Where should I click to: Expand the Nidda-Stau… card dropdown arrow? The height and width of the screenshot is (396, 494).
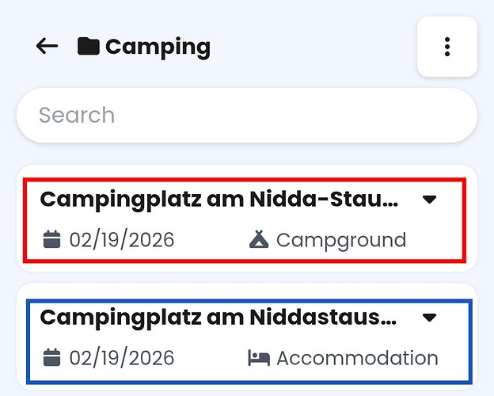[x=430, y=200]
